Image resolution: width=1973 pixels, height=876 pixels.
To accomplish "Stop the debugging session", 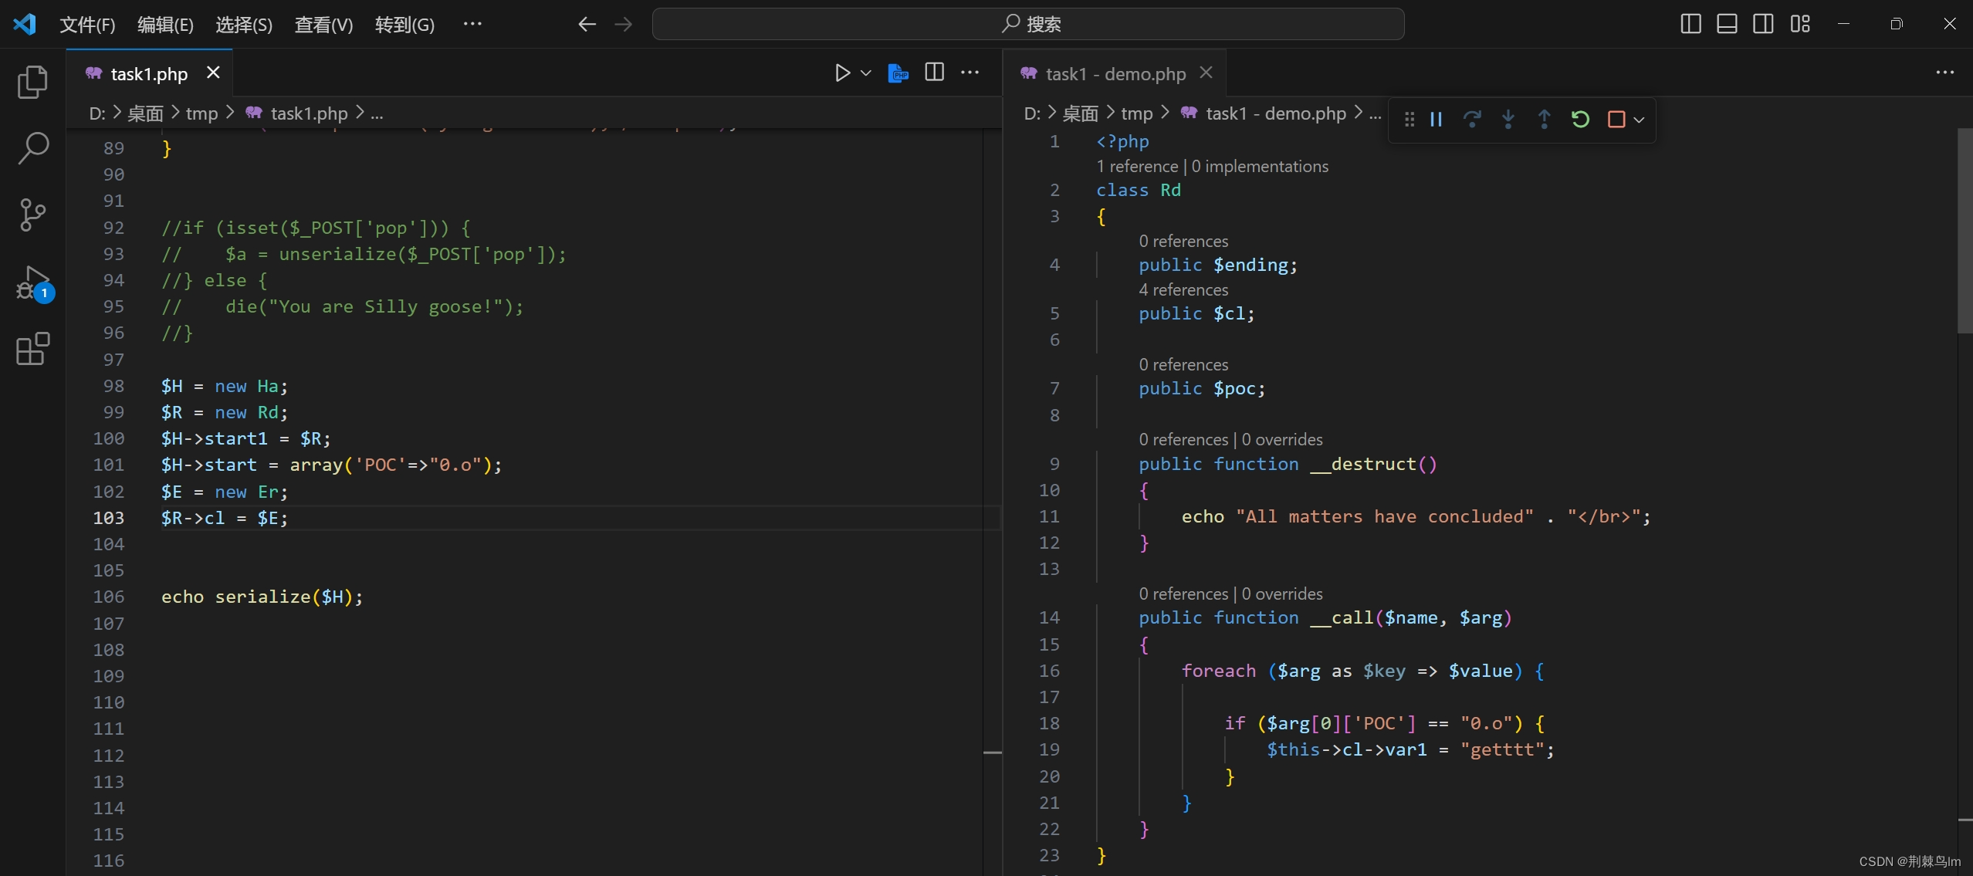I will pyautogui.click(x=1616, y=120).
